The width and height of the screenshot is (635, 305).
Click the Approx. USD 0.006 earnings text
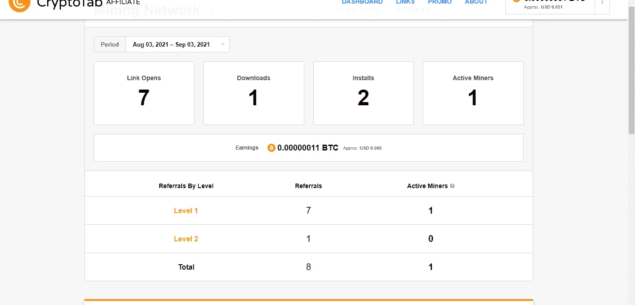tap(362, 148)
